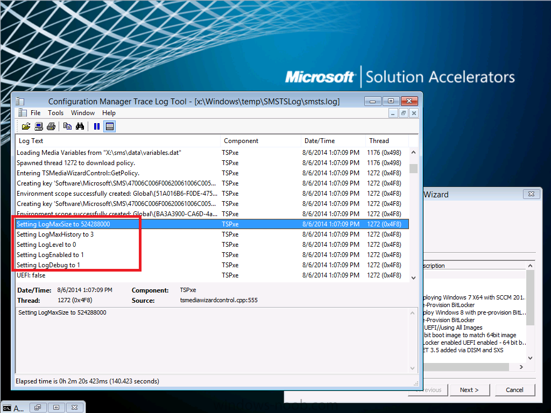Toggle the show details pane toolbar icon
Image resolution: width=551 pixels, height=413 pixels.
point(110,126)
